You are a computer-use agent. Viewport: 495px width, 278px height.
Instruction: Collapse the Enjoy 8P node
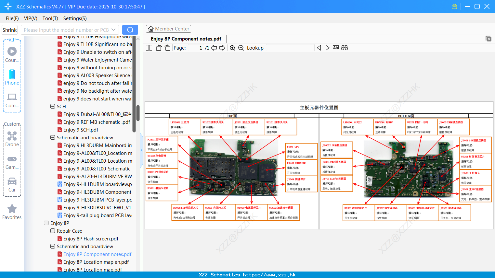tap(46, 223)
